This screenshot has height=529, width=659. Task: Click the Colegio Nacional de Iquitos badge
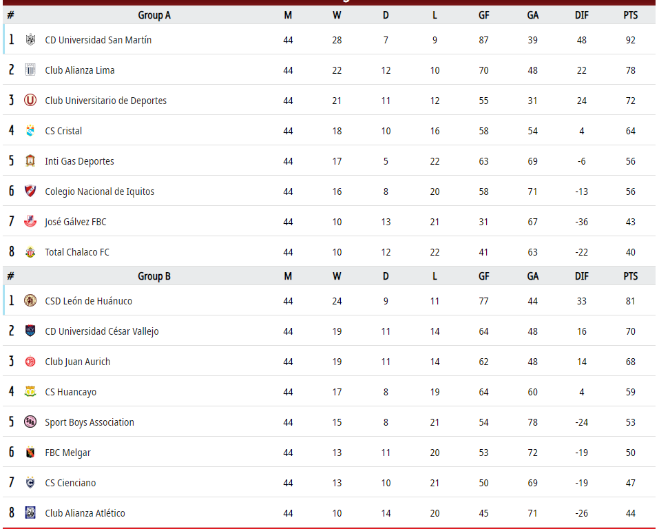pos(30,191)
